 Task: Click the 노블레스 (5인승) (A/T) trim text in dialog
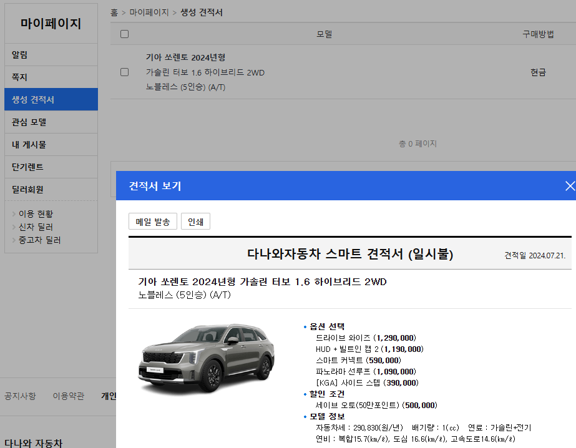tap(185, 295)
